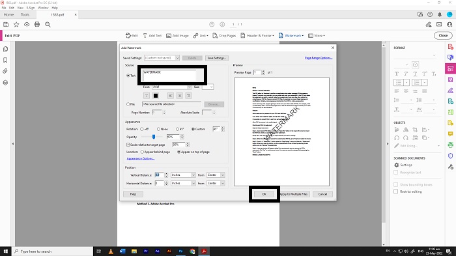The image size is (456, 256).
Task: Click the Opacity slider handle
Action: (x=154, y=137)
